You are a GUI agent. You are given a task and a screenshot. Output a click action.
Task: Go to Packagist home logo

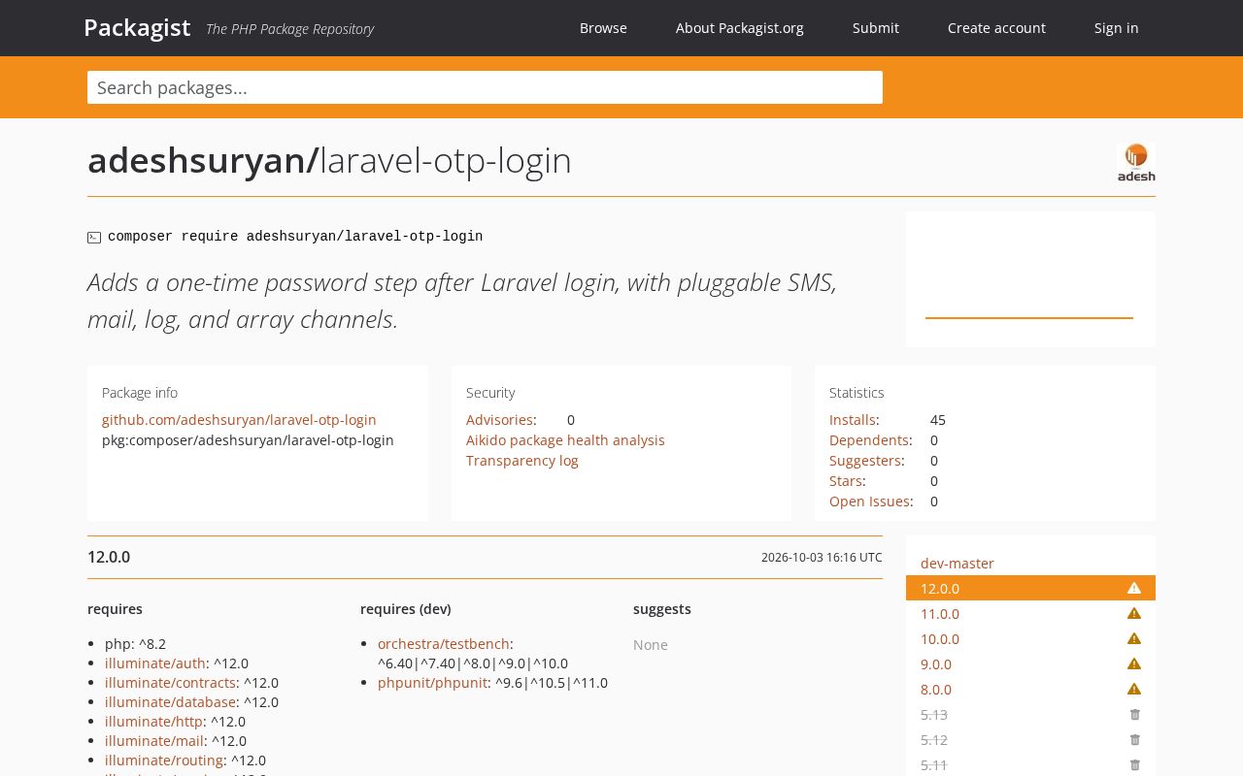point(137,27)
